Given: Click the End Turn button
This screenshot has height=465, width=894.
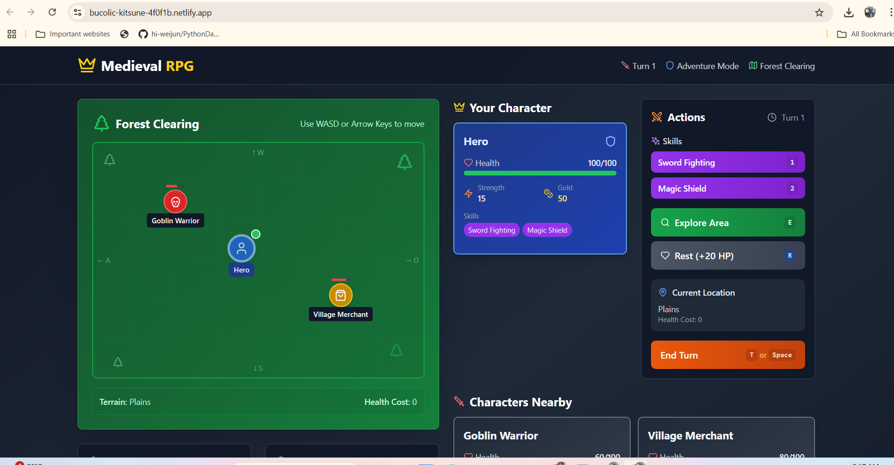Looking at the screenshot, I should pyautogui.click(x=728, y=355).
